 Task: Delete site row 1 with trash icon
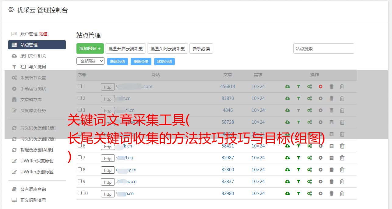point(342,87)
